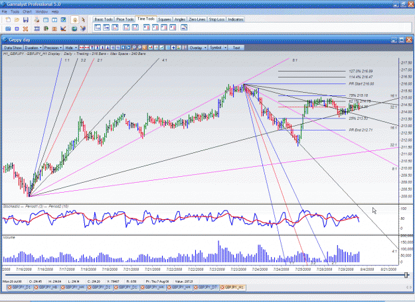
Task: Click the Stochastic indicator panel label
Action: [36, 207]
